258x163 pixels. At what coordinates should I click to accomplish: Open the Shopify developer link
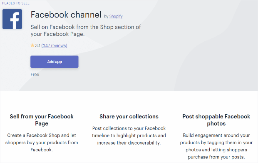click(116, 16)
